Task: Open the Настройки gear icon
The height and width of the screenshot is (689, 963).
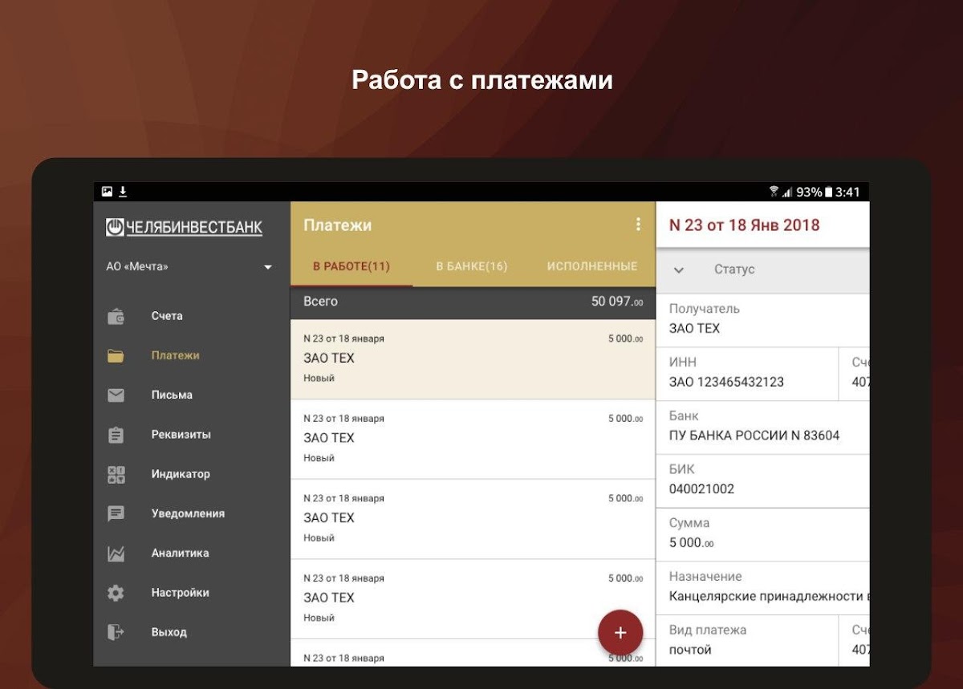Action: tap(116, 593)
